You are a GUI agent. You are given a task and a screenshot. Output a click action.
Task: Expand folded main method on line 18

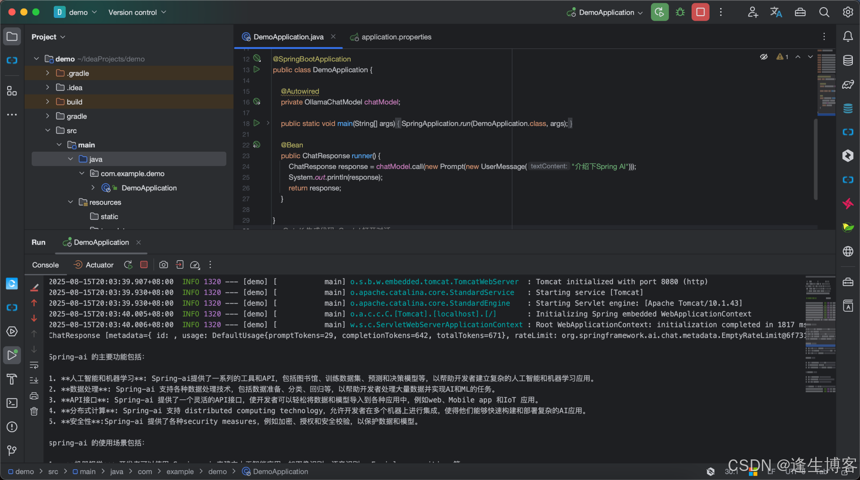268,123
